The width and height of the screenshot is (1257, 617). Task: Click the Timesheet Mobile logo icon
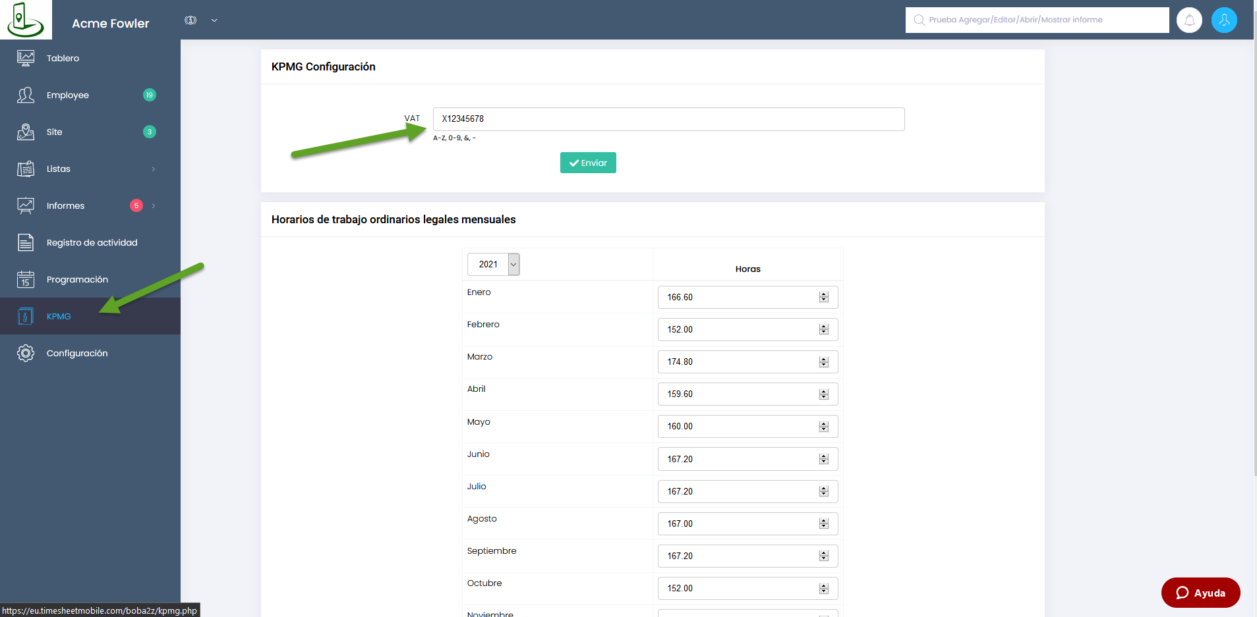(x=25, y=19)
